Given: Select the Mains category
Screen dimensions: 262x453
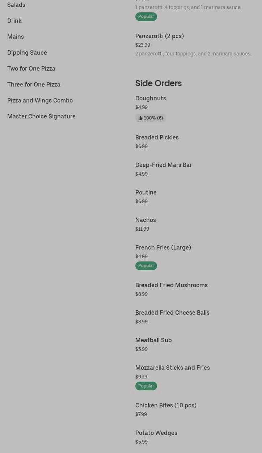Looking at the screenshot, I should (x=16, y=37).
